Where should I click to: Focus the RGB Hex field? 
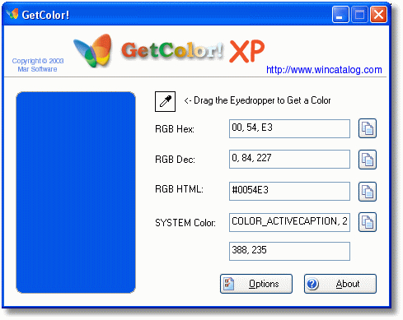coord(289,128)
